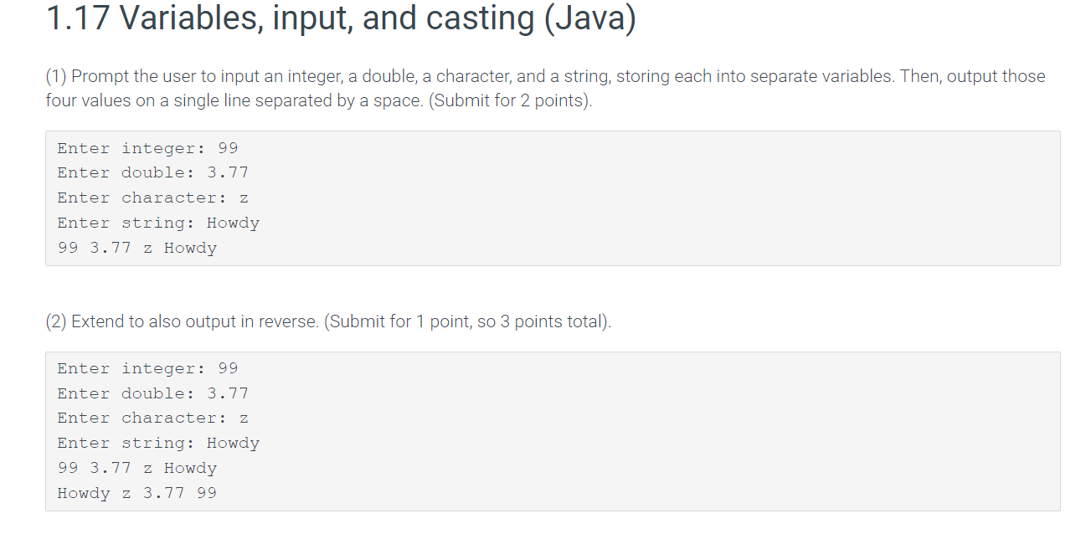Click "Enter double: 3.77" in first code block
Viewport: 1086px width, 534px height.
152,173
